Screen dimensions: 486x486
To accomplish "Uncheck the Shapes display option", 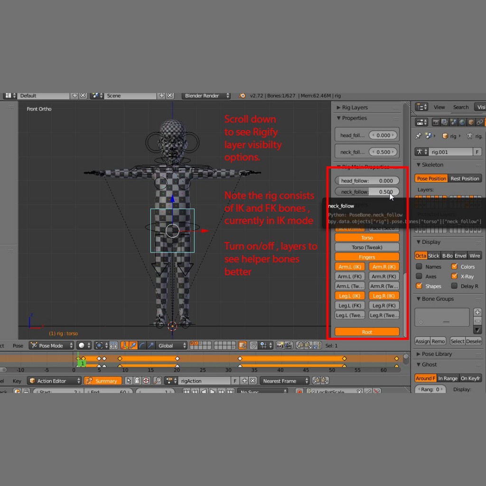I will (x=419, y=286).
